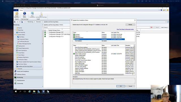Open File Explorer from taskbar
The height and width of the screenshot is (102, 181).
[x=34, y=92]
